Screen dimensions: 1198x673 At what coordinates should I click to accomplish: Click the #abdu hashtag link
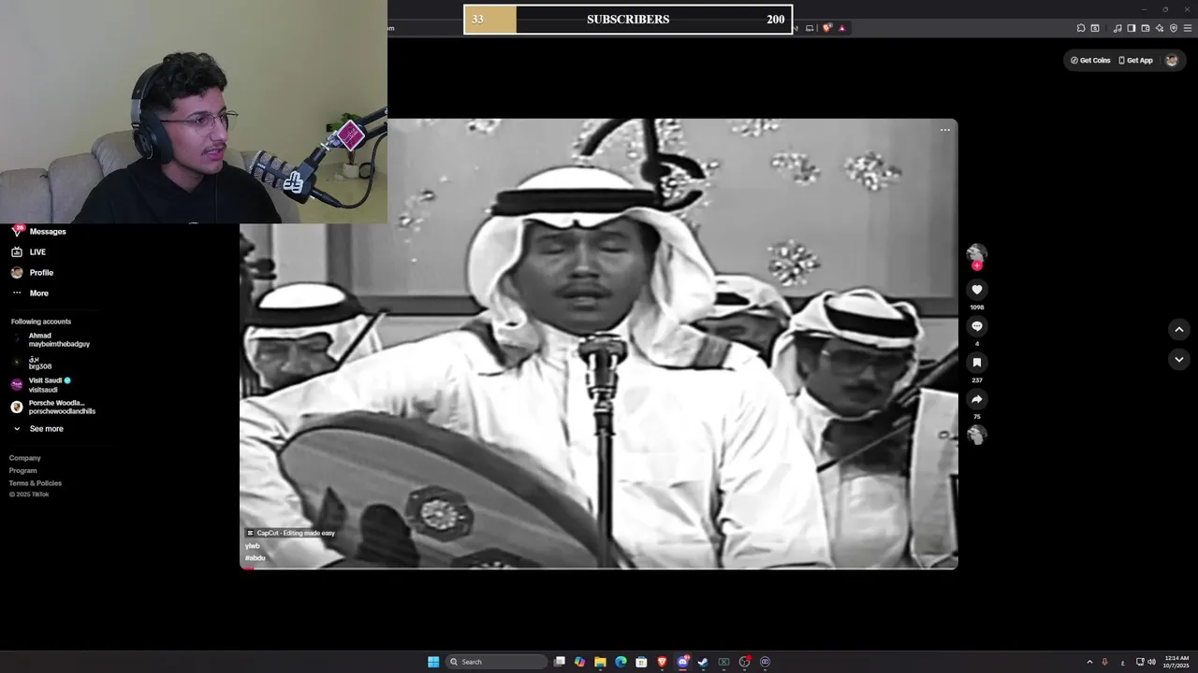256,558
